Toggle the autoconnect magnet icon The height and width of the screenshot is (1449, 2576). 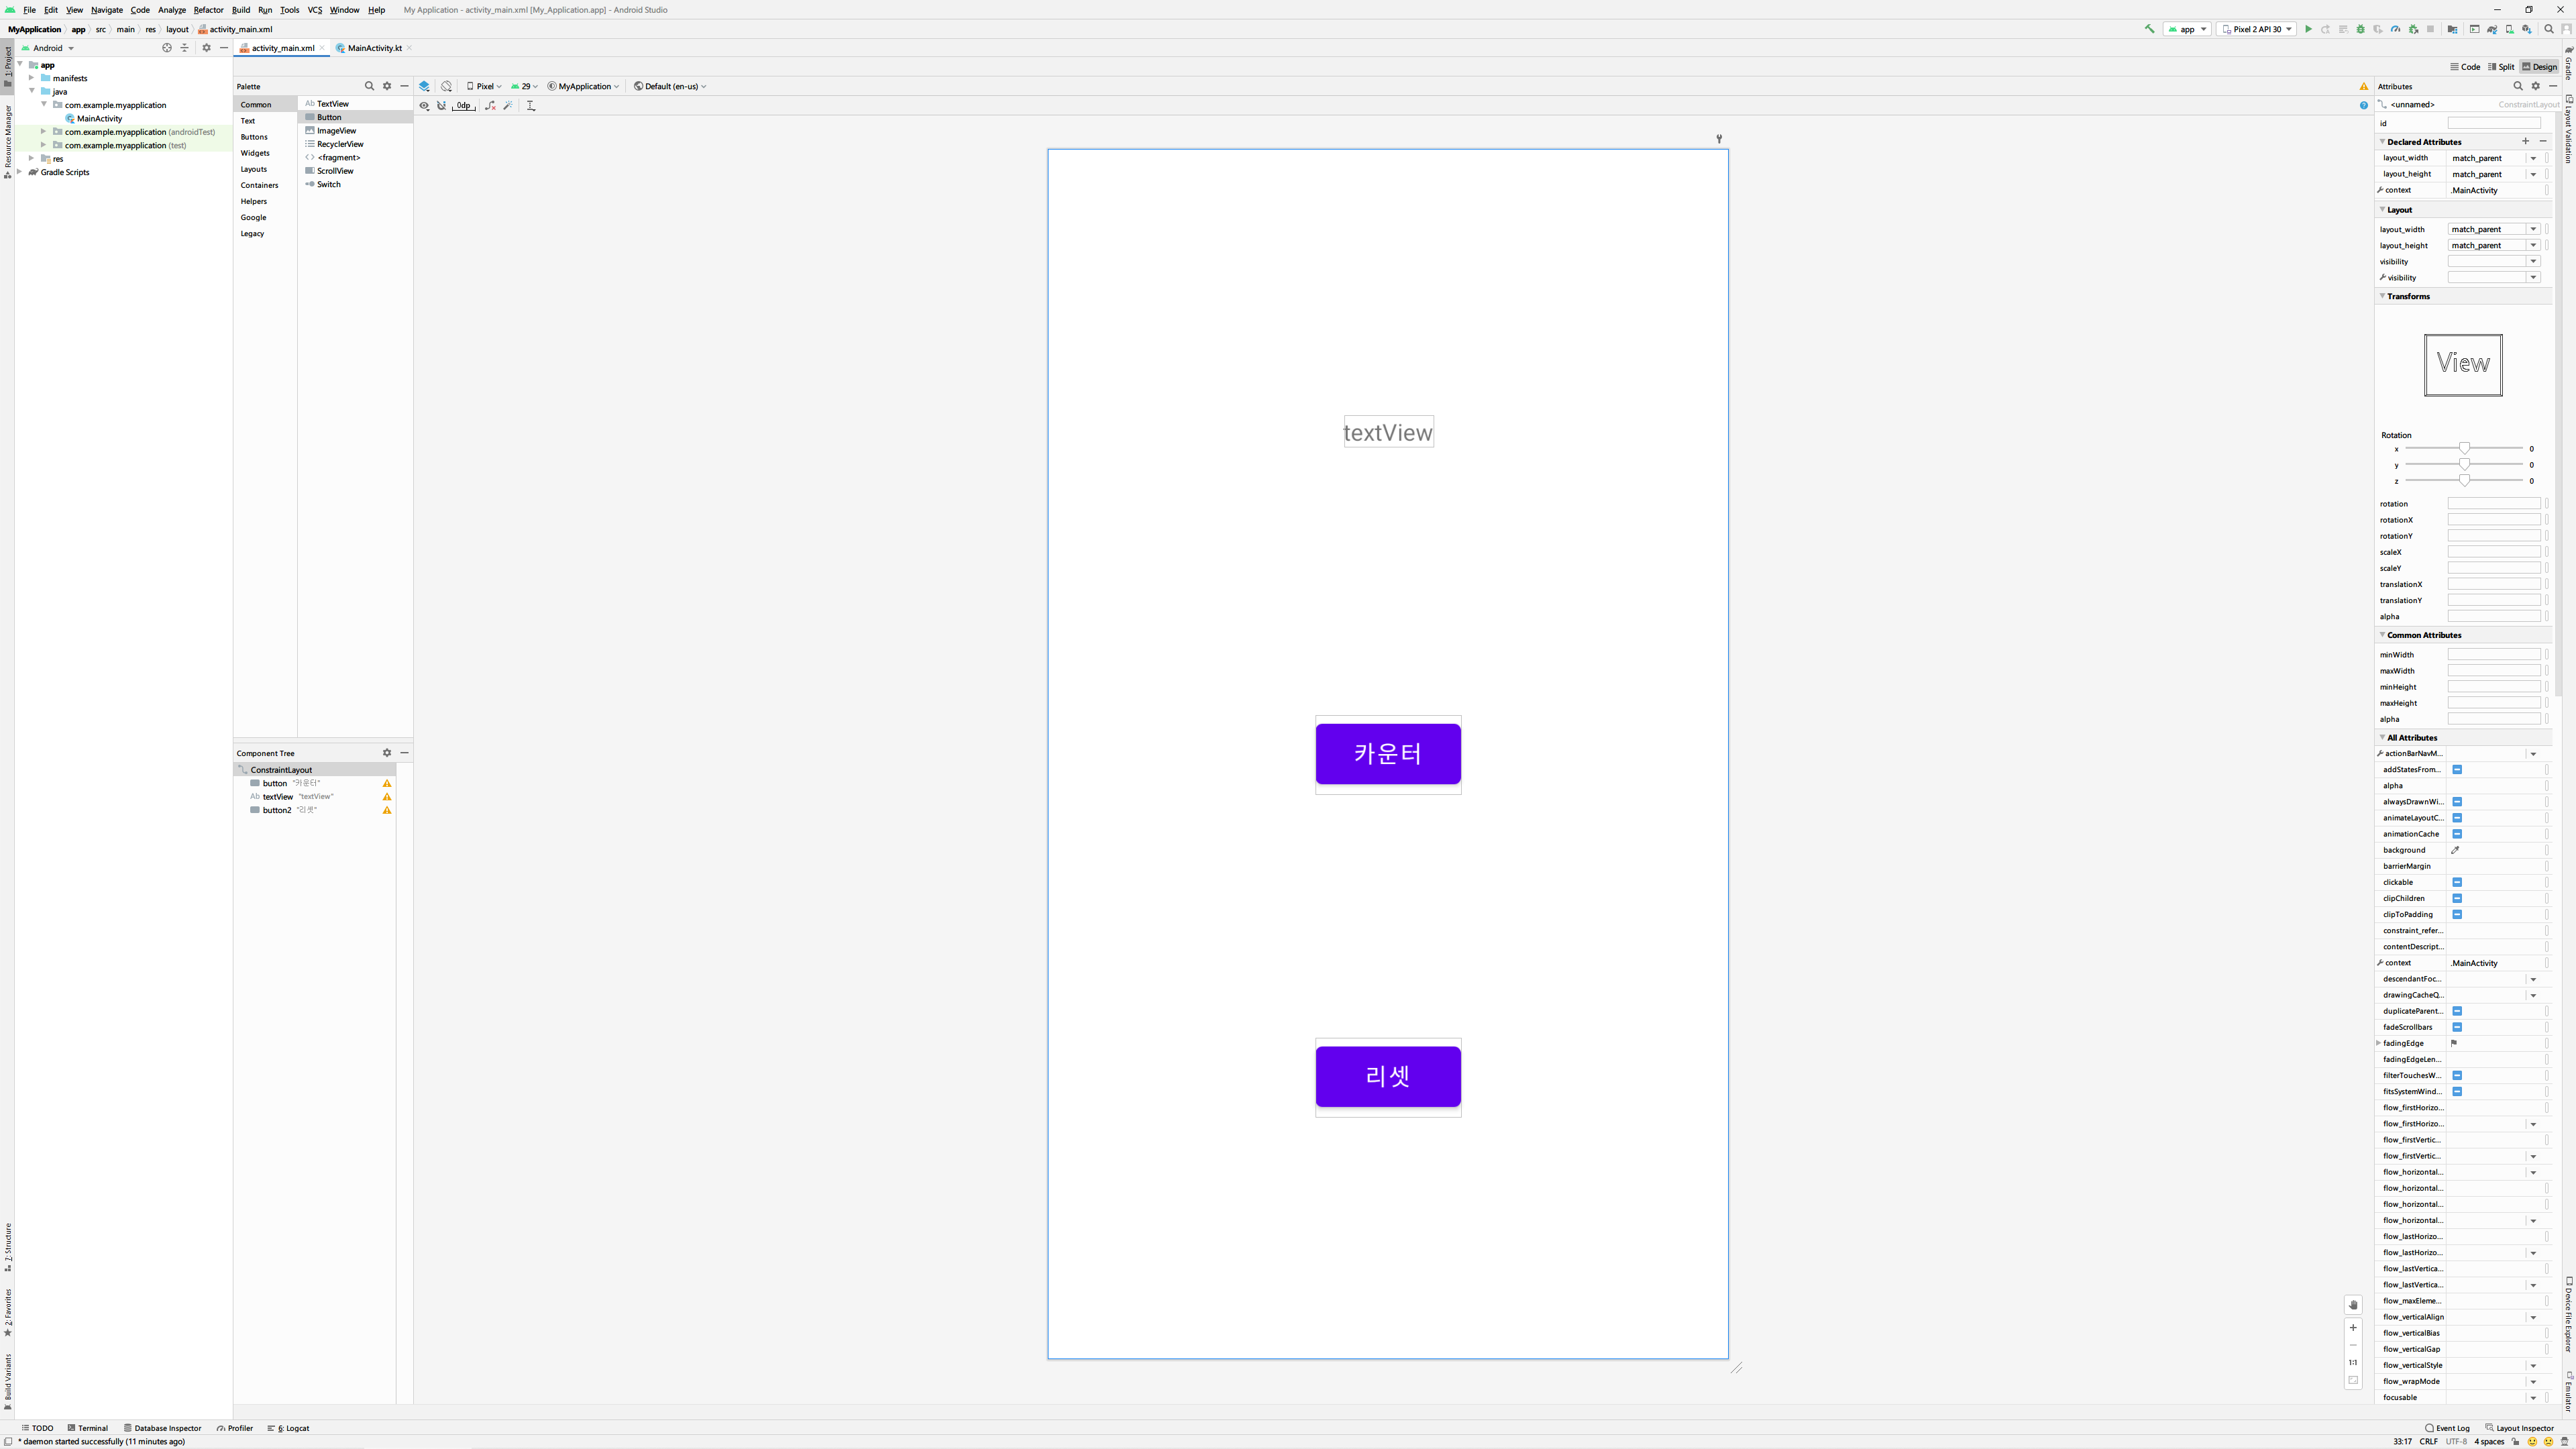(442, 105)
